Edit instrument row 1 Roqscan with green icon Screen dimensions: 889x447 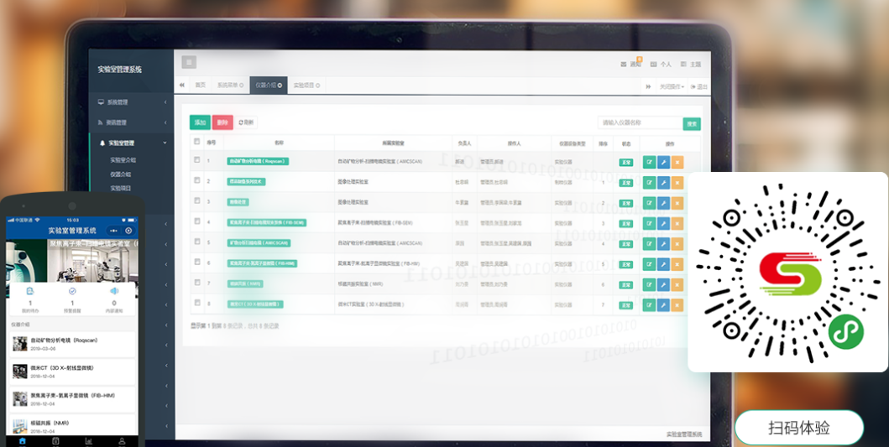(649, 162)
